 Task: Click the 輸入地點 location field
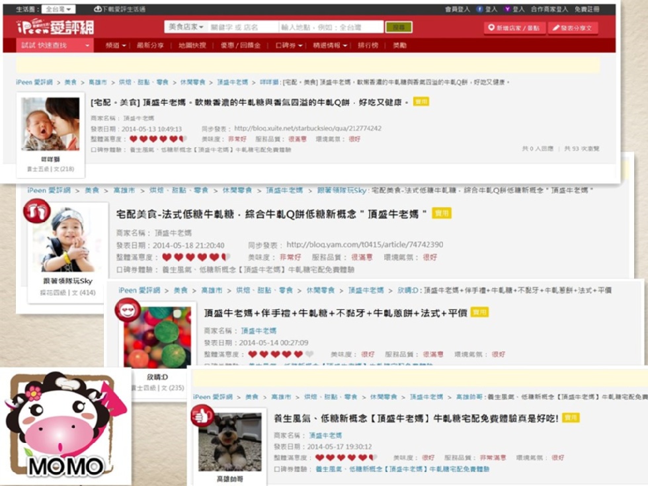pyautogui.click(x=331, y=27)
